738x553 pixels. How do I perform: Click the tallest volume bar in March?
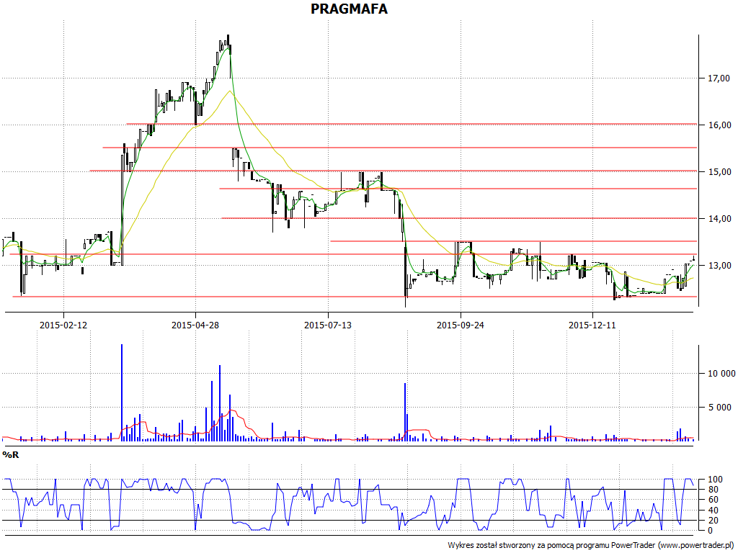tap(122, 392)
